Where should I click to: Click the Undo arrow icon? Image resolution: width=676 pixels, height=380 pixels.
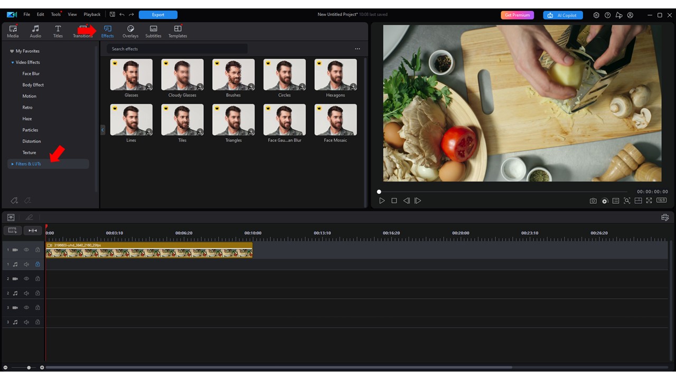click(x=122, y=15)
